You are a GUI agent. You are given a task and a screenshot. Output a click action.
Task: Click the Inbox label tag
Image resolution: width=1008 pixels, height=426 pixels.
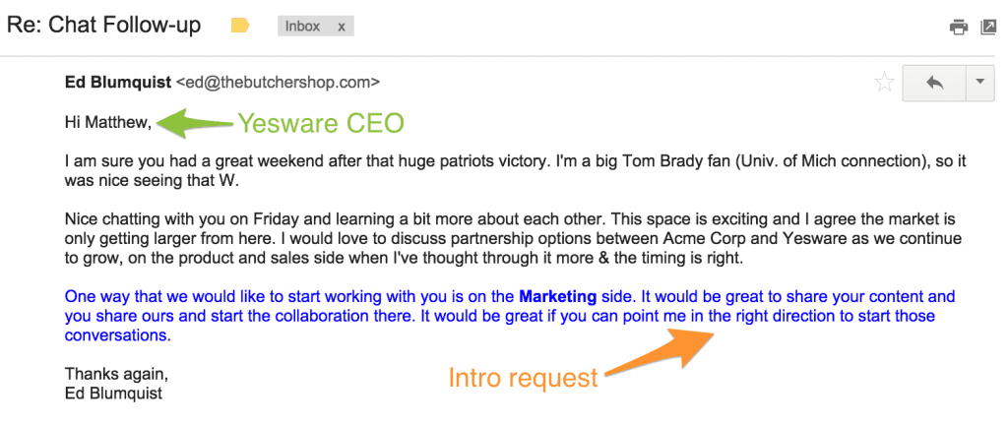pos(303,27)
